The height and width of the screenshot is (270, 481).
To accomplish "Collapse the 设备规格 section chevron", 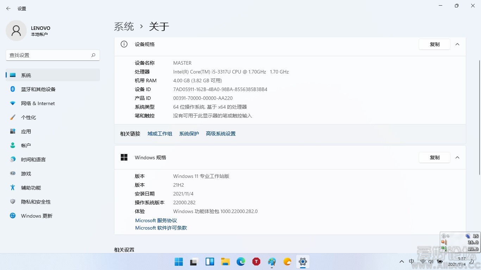I will point(457,44).
